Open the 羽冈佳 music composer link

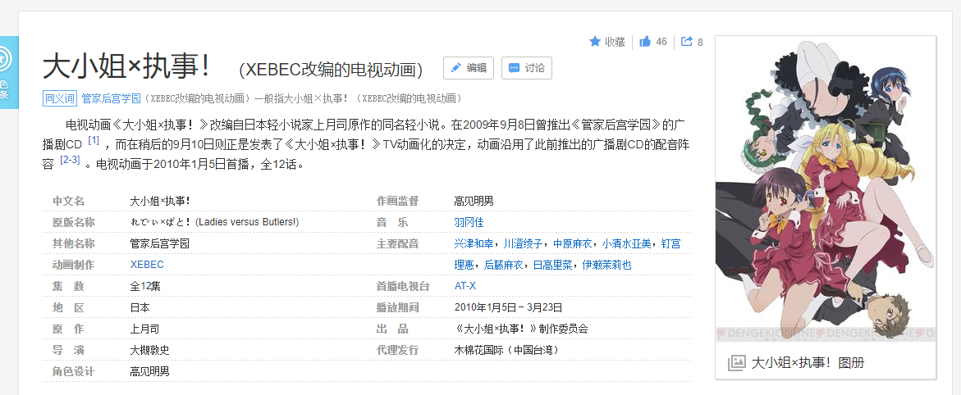click(469, 222)
